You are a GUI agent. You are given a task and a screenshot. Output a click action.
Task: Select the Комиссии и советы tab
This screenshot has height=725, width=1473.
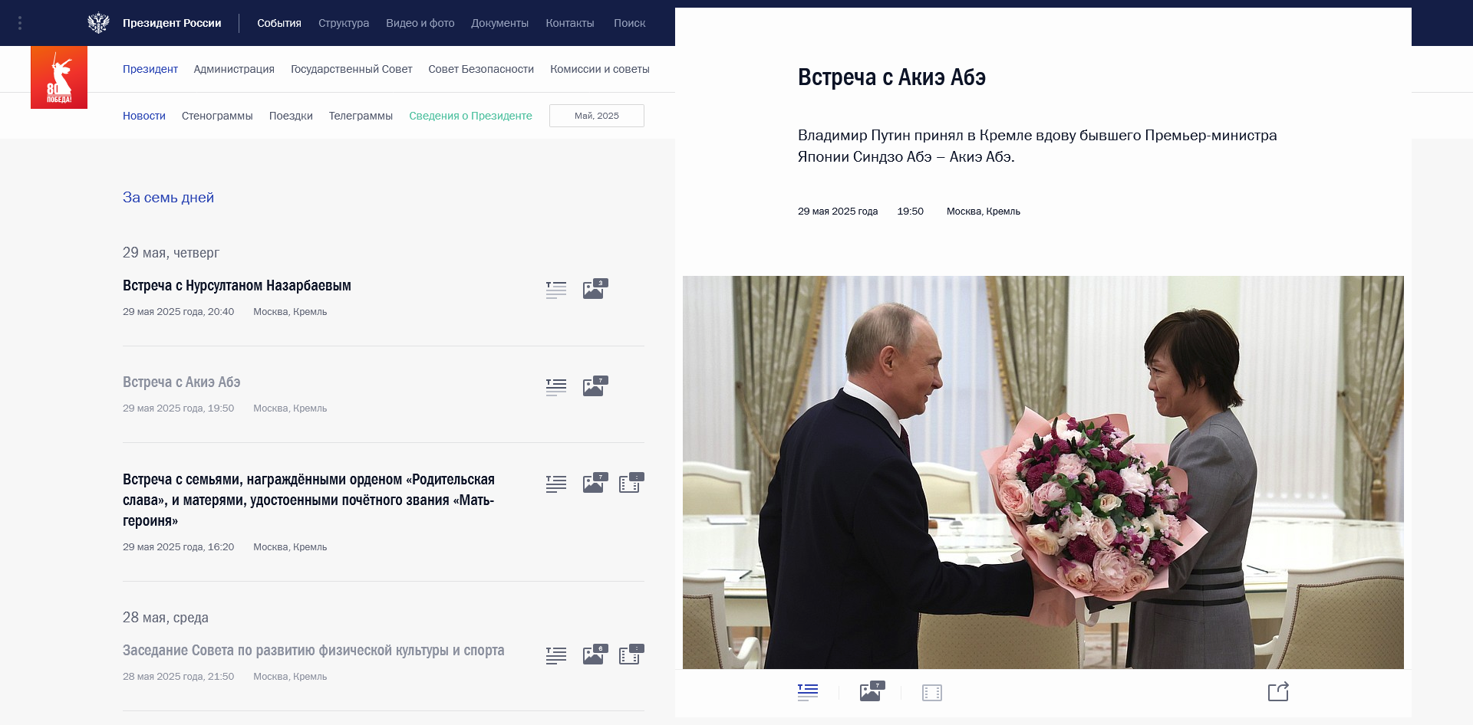point(600,69)
